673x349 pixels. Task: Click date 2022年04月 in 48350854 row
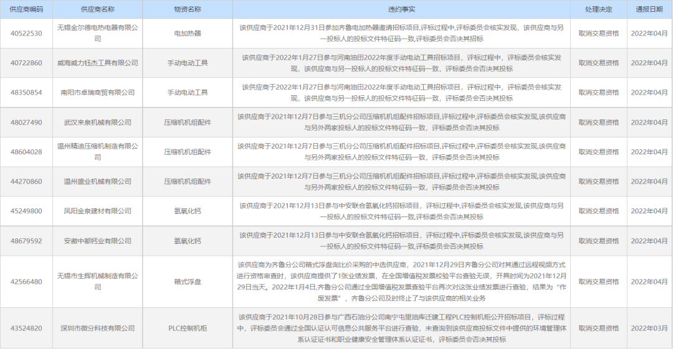tap(649, 93)
